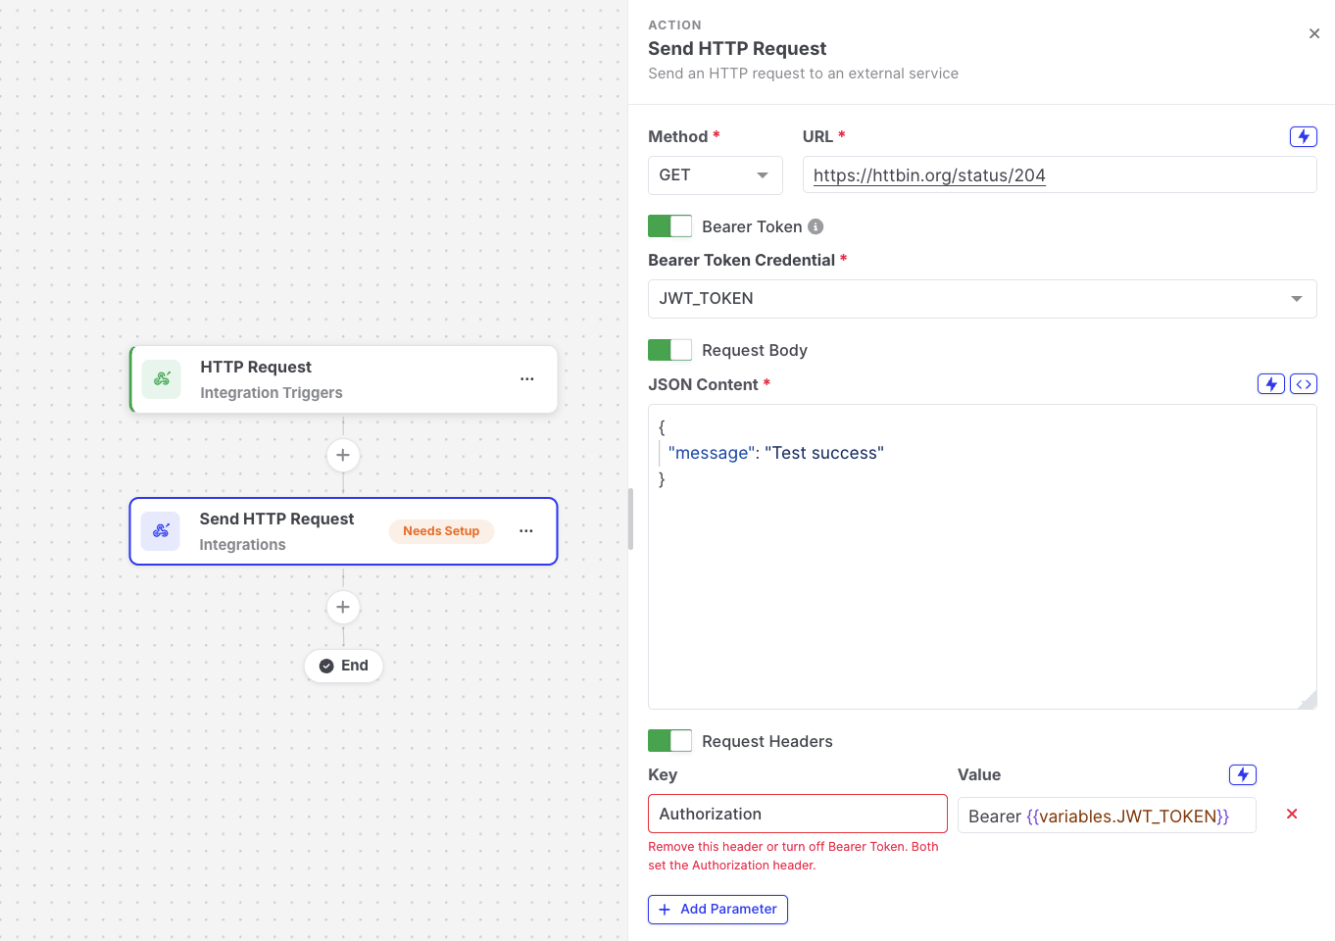This screenshot has width=1335, height=941.
Task: Click the Add Parameter button
Action: pyautogui.click(x=717, y=910)
